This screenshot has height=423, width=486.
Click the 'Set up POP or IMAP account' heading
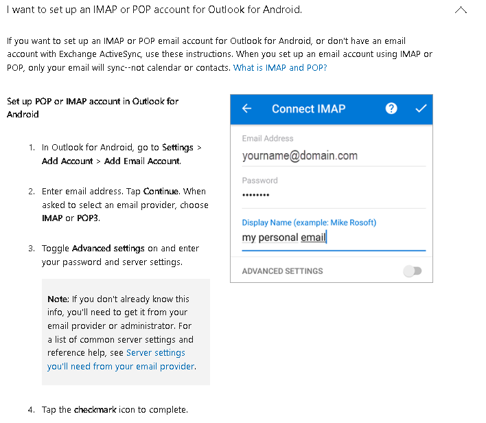click(93, 108)
